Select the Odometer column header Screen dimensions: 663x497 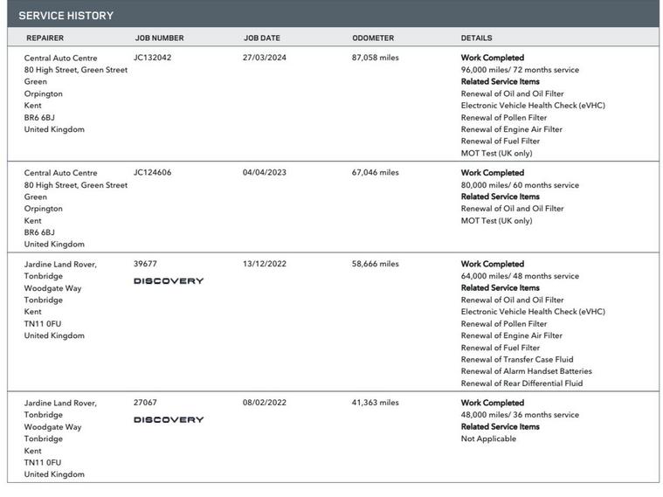[373, 38]
